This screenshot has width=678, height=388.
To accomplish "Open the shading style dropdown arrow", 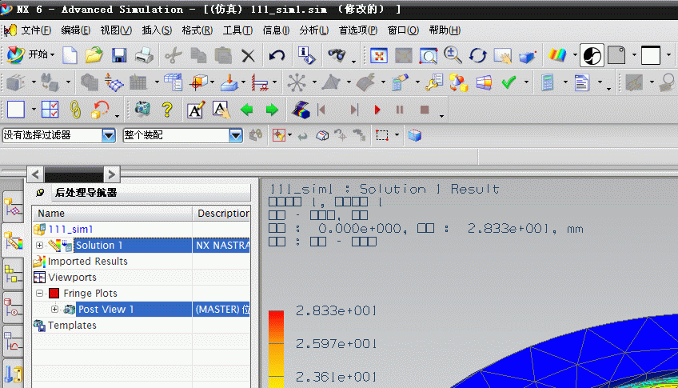I will coord(575,55).
